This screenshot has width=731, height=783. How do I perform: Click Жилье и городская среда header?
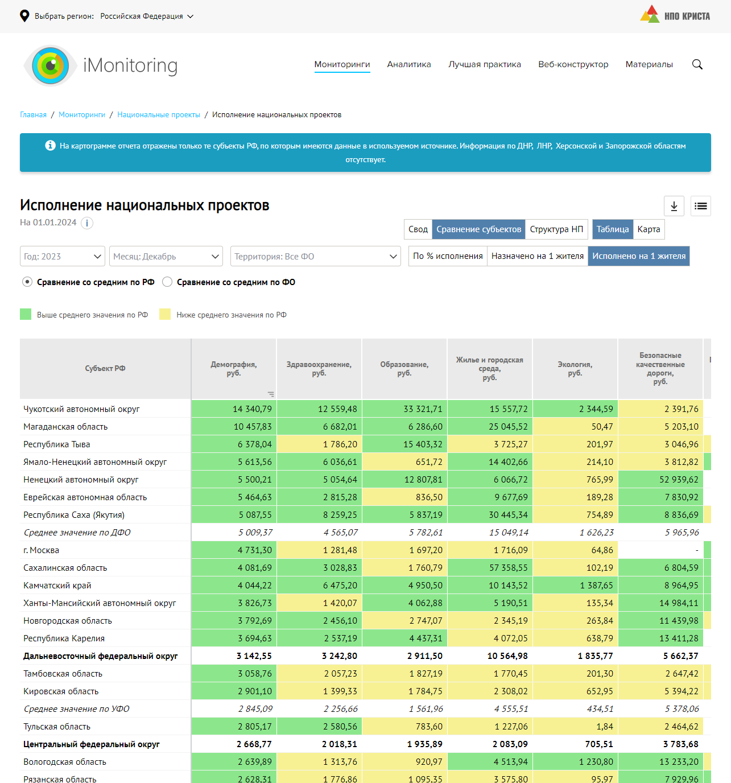point(490,369)
